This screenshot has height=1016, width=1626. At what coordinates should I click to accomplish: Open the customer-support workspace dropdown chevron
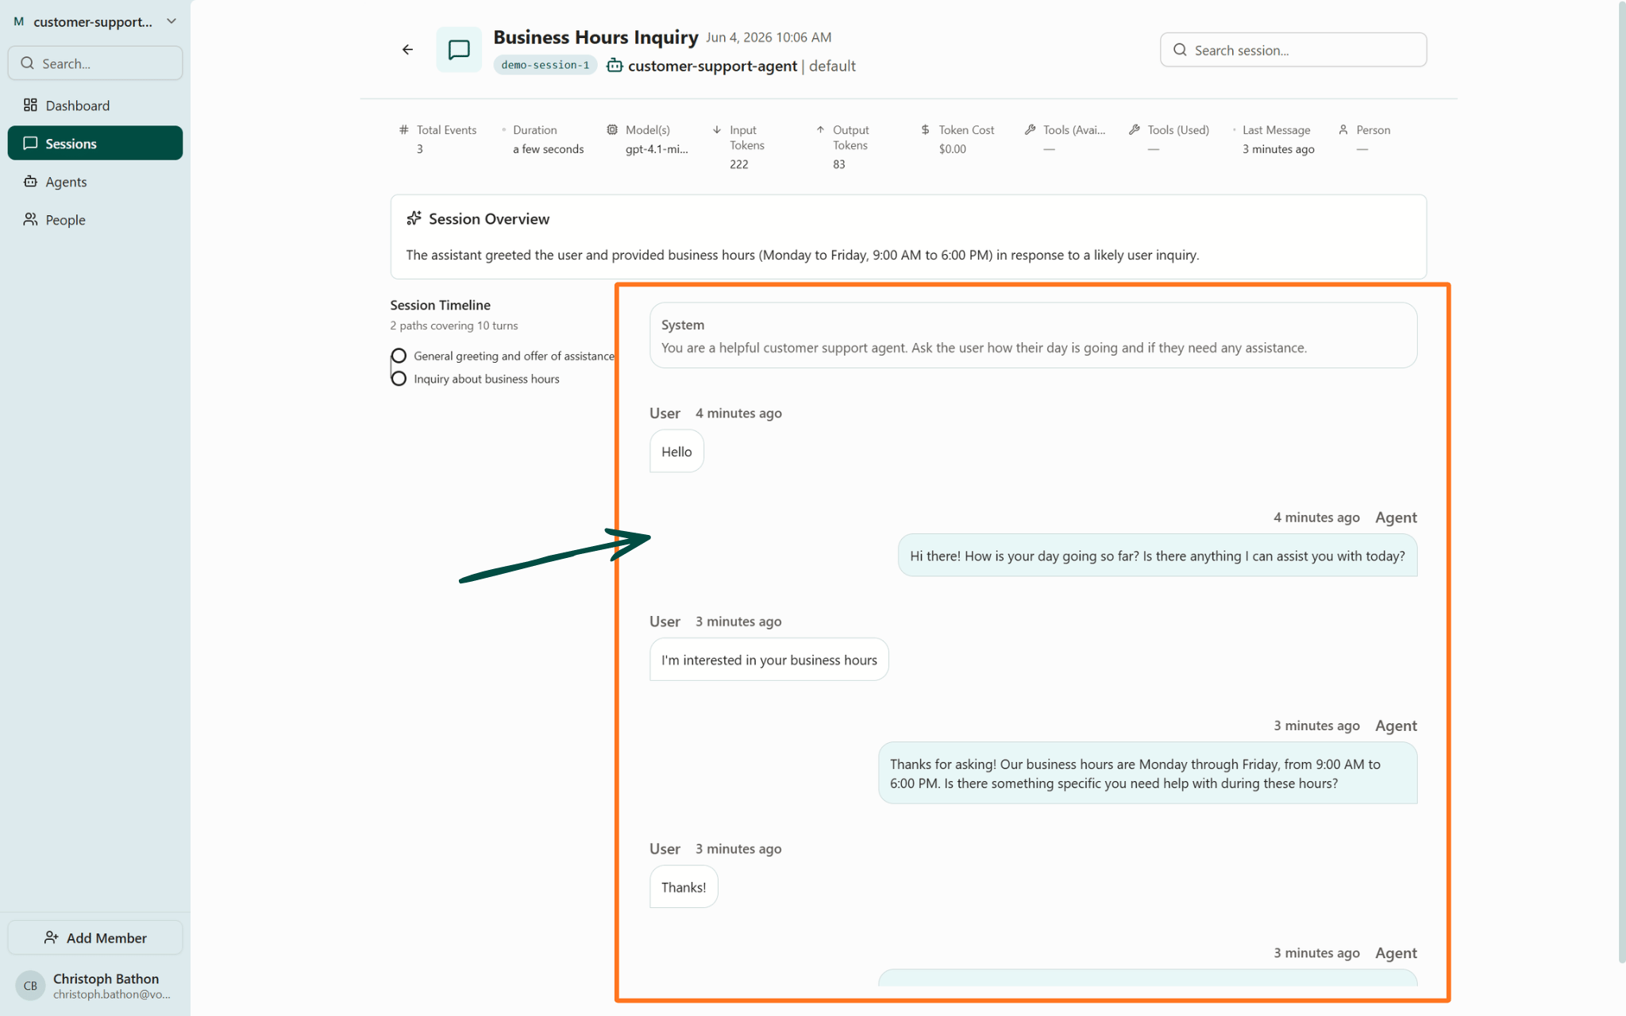click(171, 21)
